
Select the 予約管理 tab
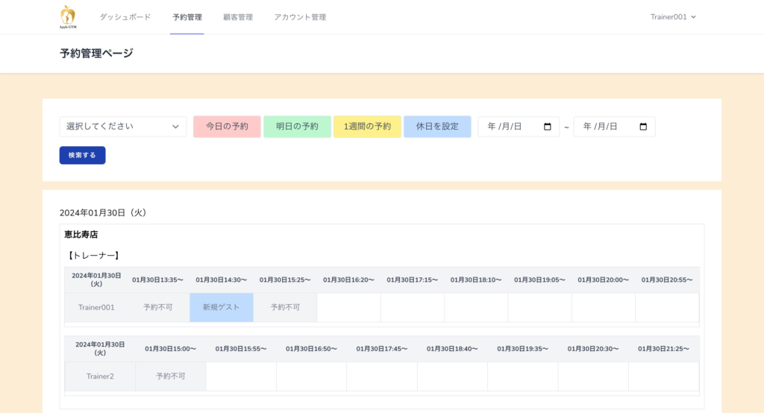pyautogui.click(x=187, y=16)
